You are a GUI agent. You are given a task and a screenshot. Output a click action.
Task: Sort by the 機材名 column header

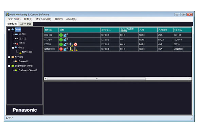click(x=51, y=30)
